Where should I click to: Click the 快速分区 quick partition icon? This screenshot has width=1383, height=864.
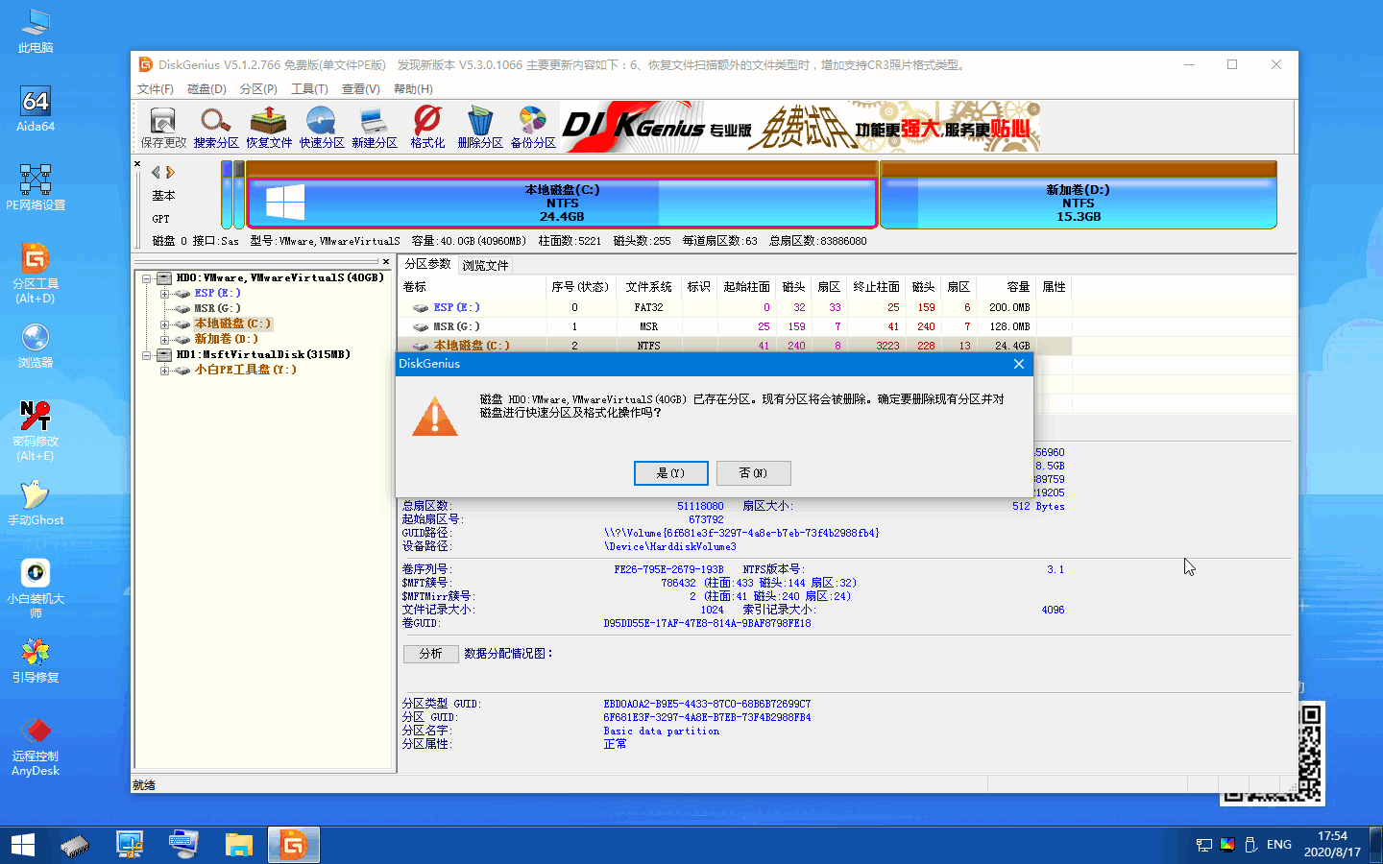pyautogui.click(x=321, y=126)
